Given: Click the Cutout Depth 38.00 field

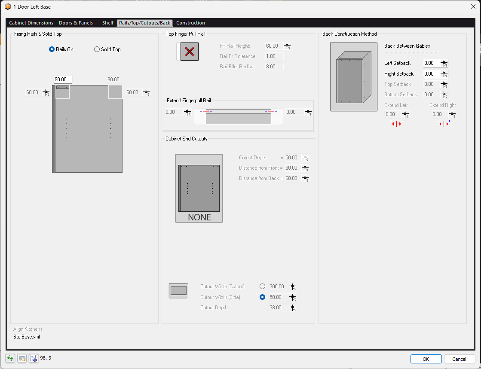Looking at the screenshot, I should point(278,308).
